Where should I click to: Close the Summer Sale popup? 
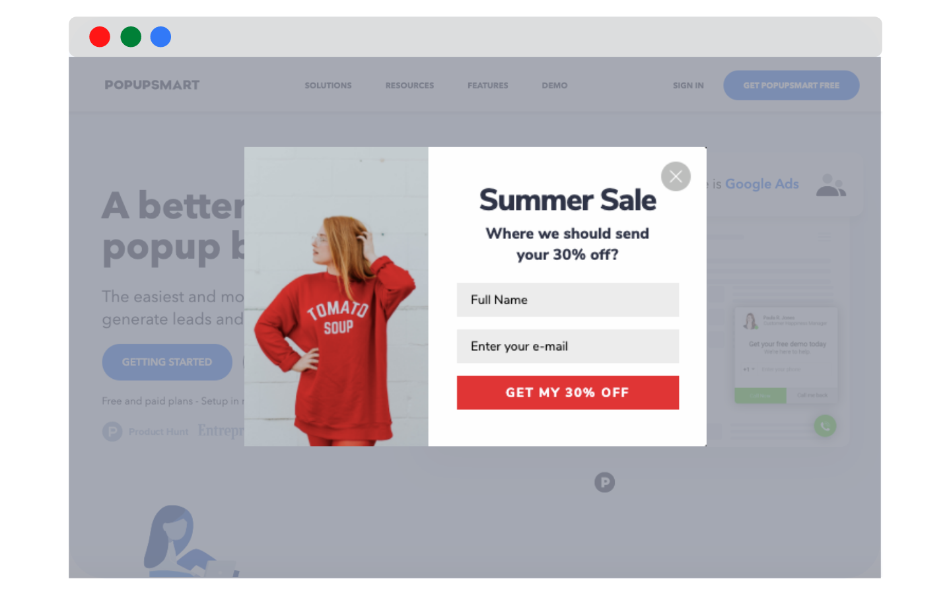pyautogui.click(x=676, y=176)
